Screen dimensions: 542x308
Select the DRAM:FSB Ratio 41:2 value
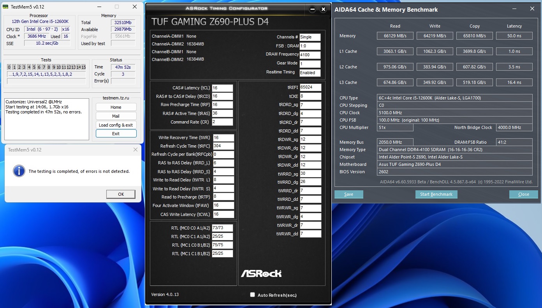[514, 142]
